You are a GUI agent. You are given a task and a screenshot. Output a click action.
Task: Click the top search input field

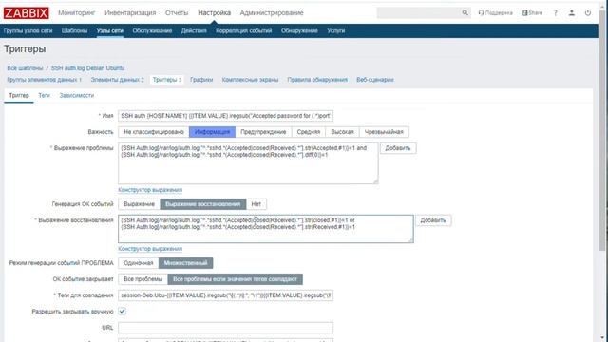419,12
